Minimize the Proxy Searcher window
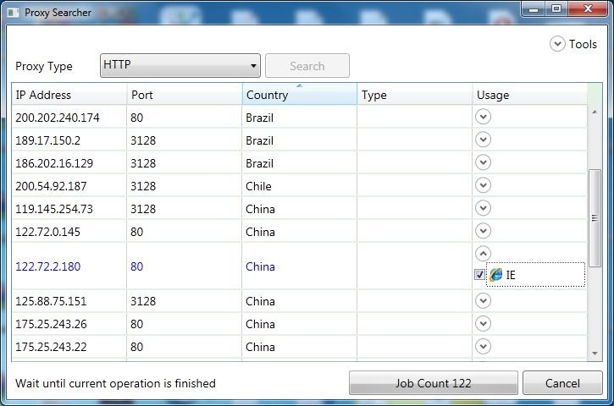 pos(534,8)
